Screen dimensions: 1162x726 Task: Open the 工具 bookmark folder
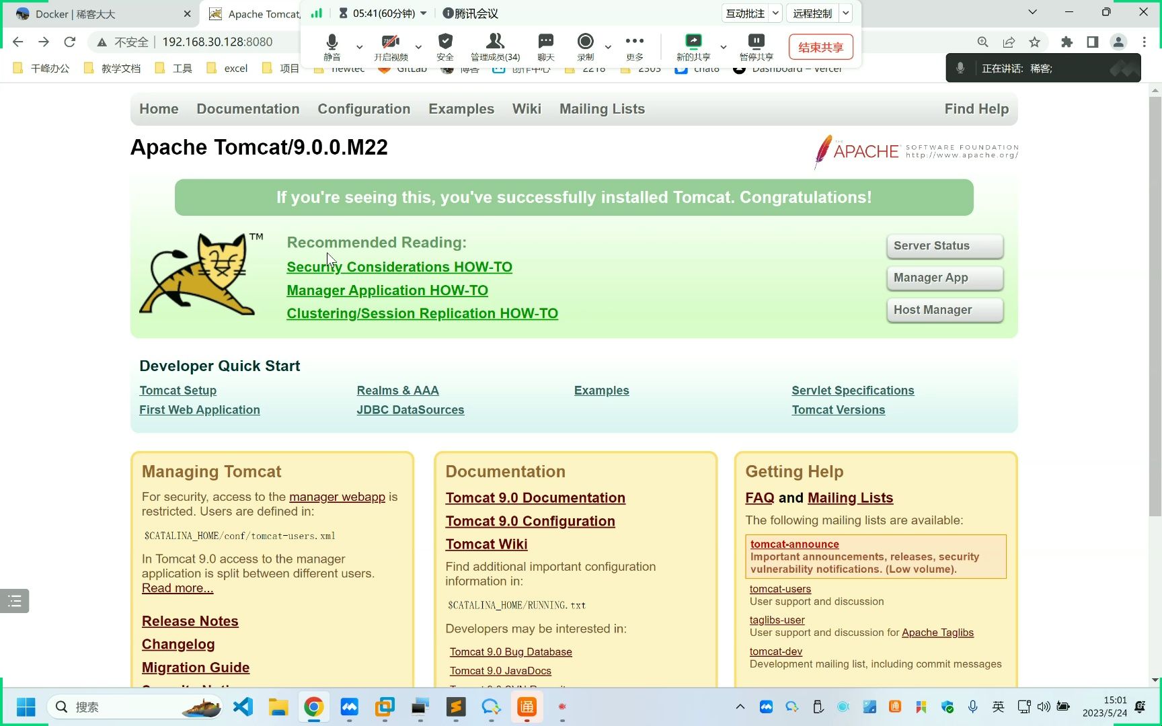[x=173, y=68]
